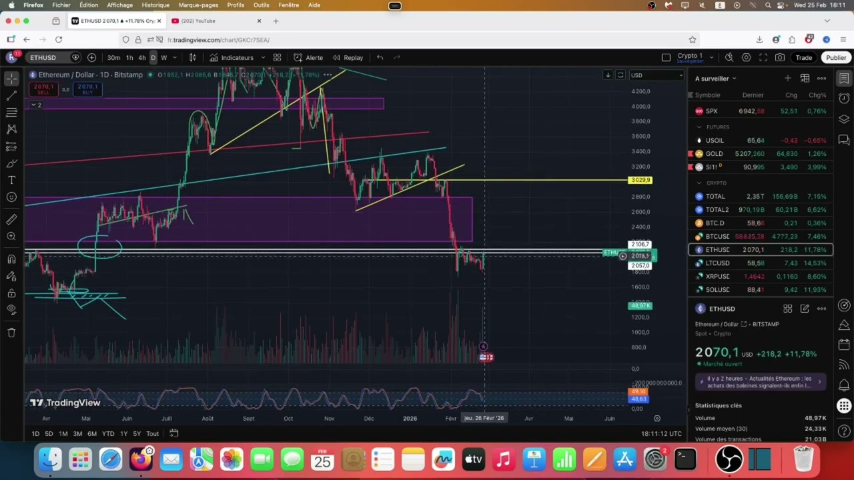Open the USD currency dropdown

click(x=657, y=75)
